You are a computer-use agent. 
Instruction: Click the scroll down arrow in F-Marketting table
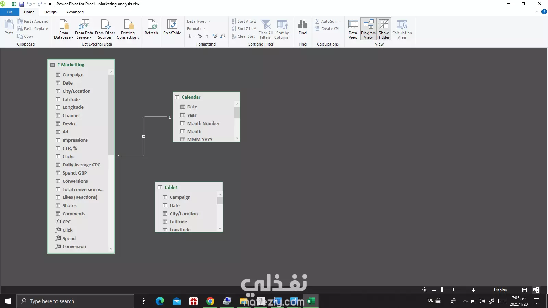111,249
